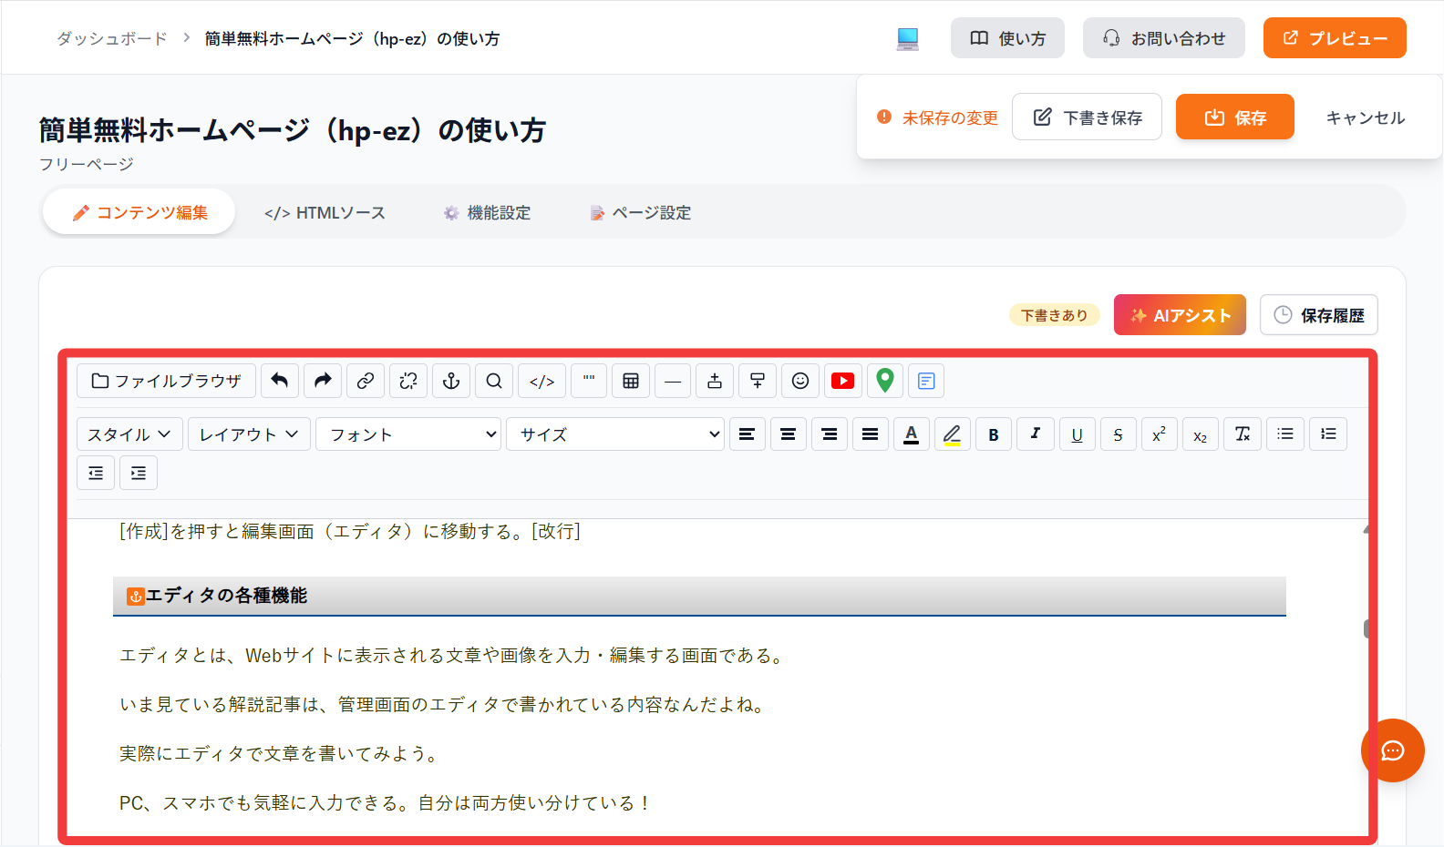Click the 下書きあり draft badge

click(1055, 315)
